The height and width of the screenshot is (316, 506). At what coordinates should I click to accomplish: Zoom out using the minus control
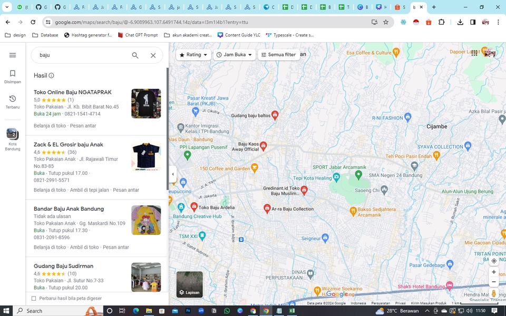click(493, 282)
